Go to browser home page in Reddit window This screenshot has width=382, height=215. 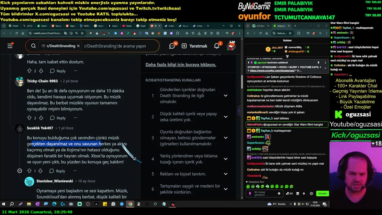[23, 33]
